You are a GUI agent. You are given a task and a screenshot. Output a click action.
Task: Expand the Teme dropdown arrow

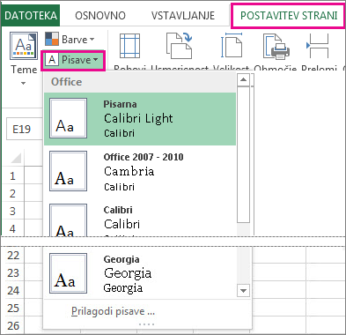click(x=24, y=83)
